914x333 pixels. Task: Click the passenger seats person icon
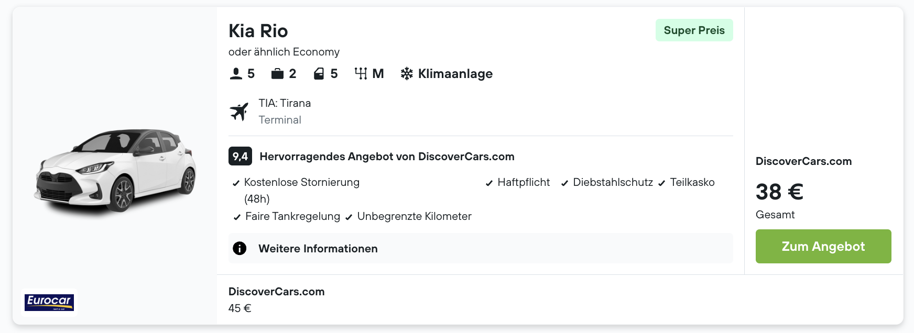click(236, 74)
